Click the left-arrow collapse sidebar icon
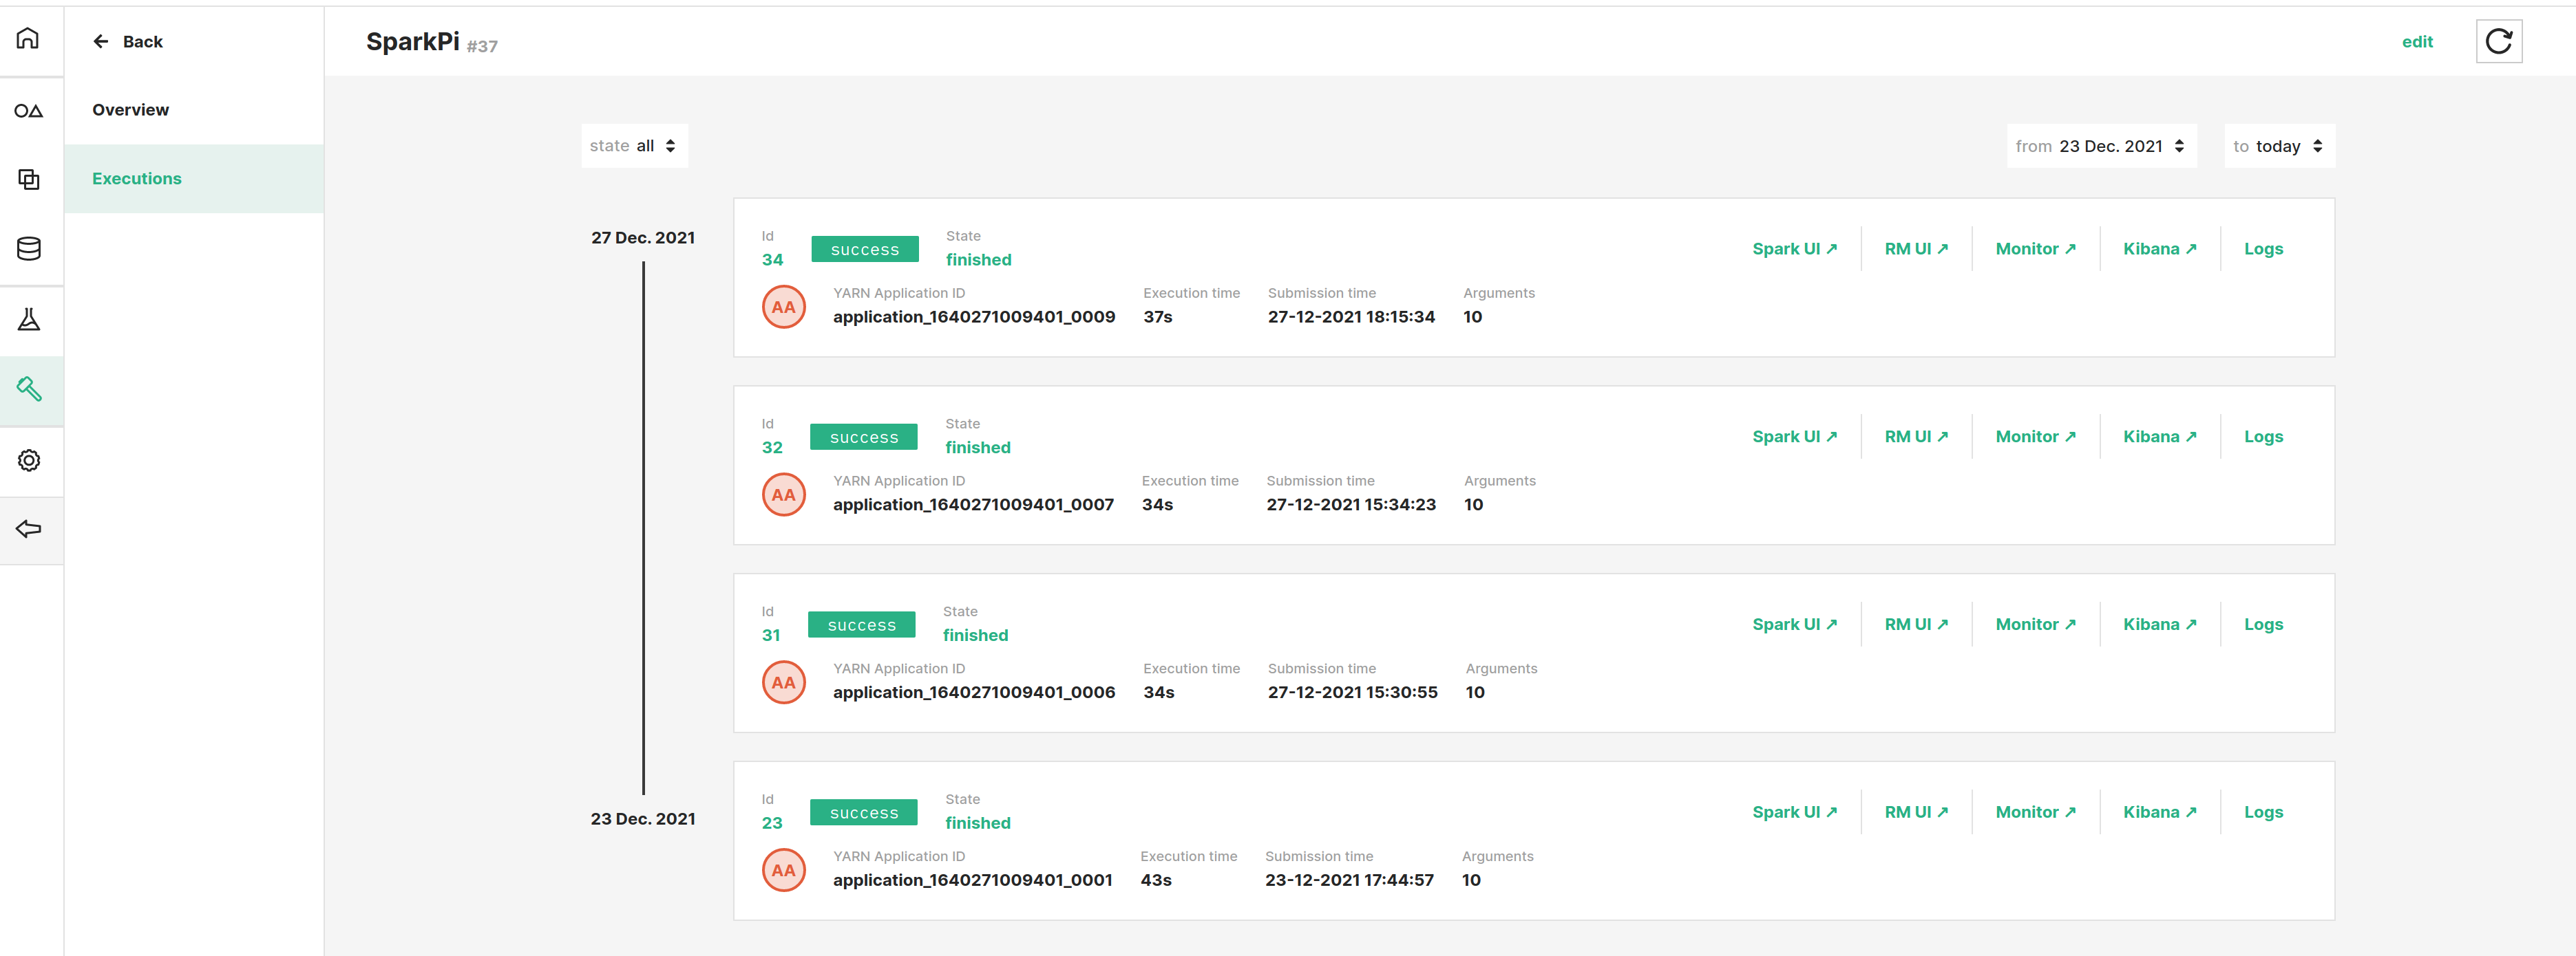The width and height of the screenshot is (2576, 956). [x=28, y=530]
